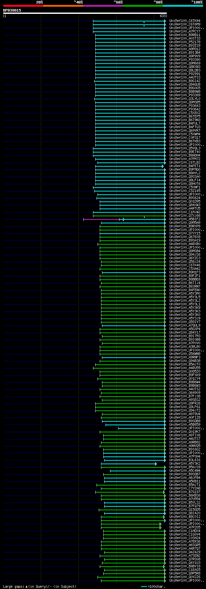
Task: Click the UniRef100_Q94JS6 entry
Action: pyautogui.click(x=185, y=254)
